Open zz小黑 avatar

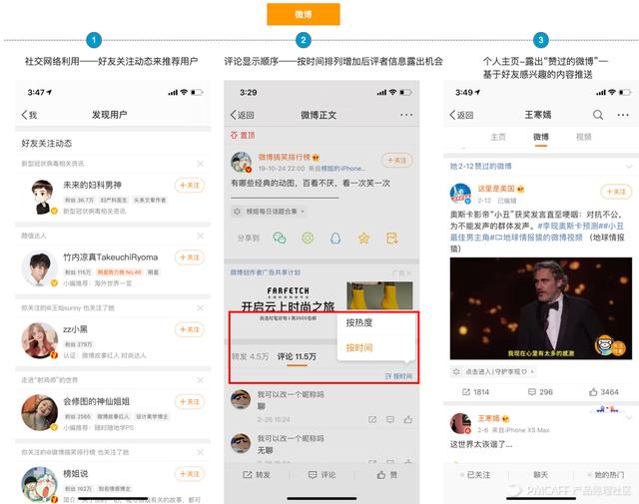[x=39, y=340]
